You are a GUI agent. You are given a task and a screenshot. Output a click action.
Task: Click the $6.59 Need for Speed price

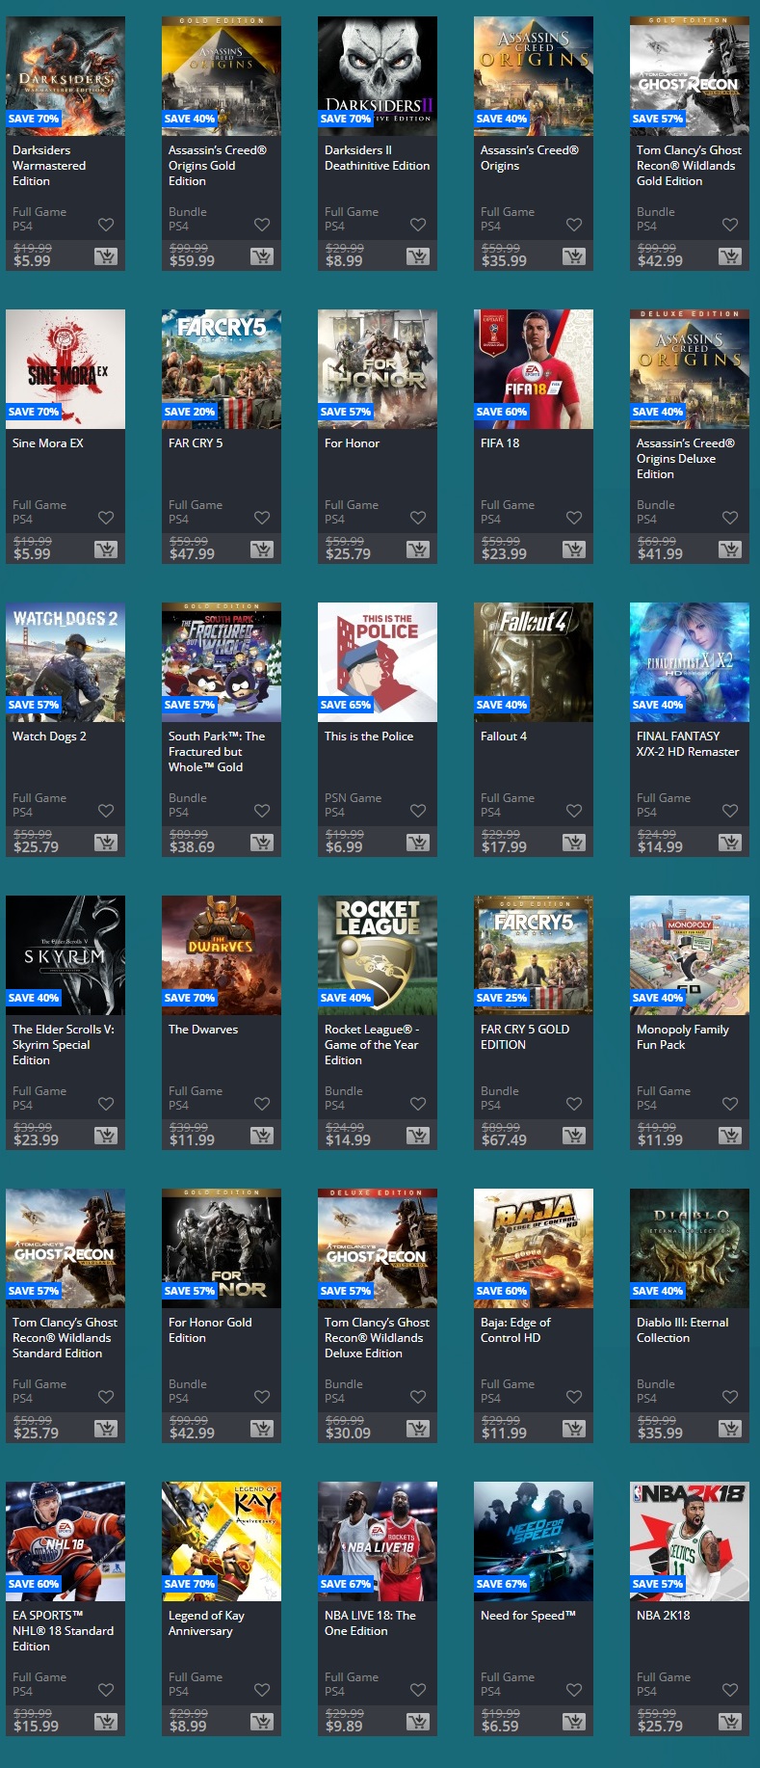coord(500,1727)
